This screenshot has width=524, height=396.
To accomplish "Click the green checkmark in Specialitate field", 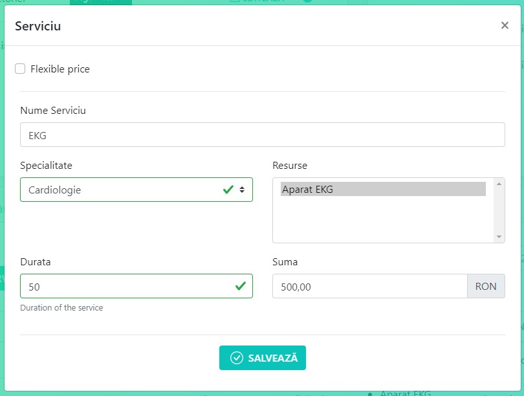I will click(228, 190).
